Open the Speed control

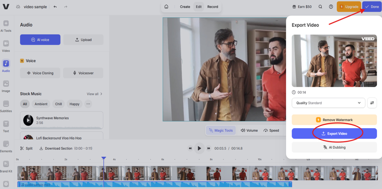click(271, 130)
